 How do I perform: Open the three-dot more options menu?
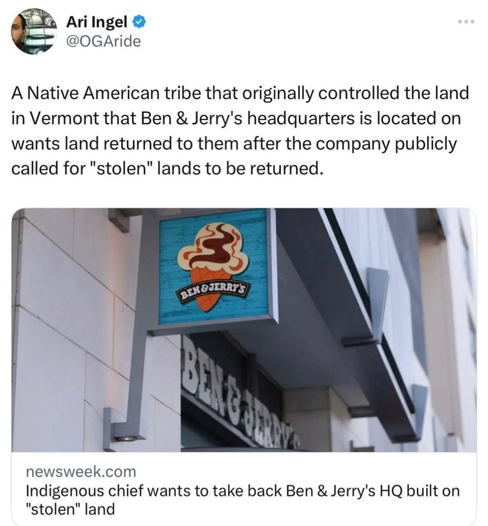(466, 22)
